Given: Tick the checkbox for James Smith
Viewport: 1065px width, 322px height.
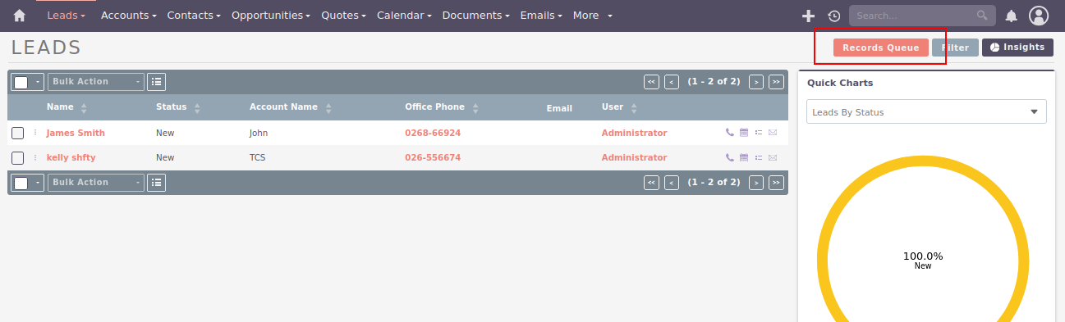Looking at the screenshot, I should pyautogui.click(x=18, y=133).
